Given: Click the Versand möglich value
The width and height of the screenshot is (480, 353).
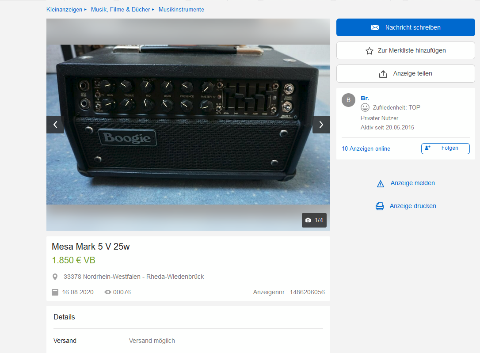Looking at the screenshot, I should point(152,341).
